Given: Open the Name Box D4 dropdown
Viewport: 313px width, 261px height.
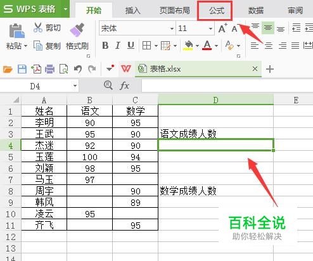Looking at the screenshot, I should (x=75, y=86).
